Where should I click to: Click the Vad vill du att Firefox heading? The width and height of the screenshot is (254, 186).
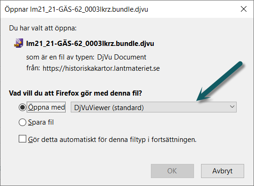(x=75, y=93)
